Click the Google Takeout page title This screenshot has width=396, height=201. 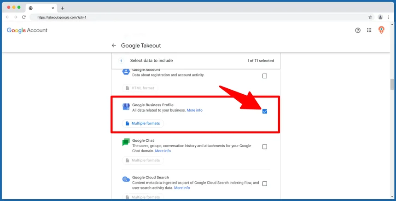[x=141, y=46]
